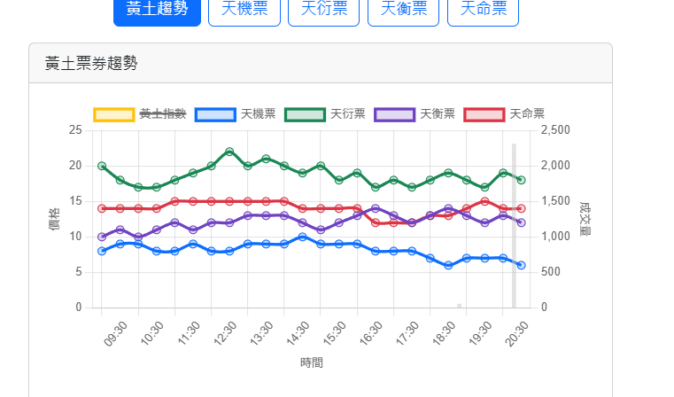Screen dimensions: 674x397
Task: Select the 天衍票 tab
Action: tap(323, 10)
